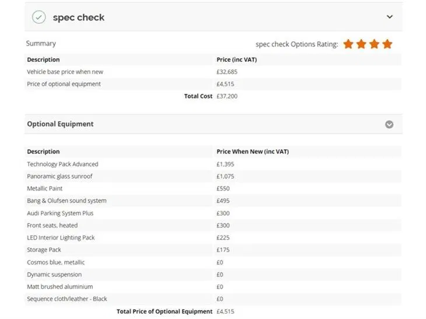Click the Vehicle base price when new row
This screenshot has height=319, width=426.
(x=213, y=72)
